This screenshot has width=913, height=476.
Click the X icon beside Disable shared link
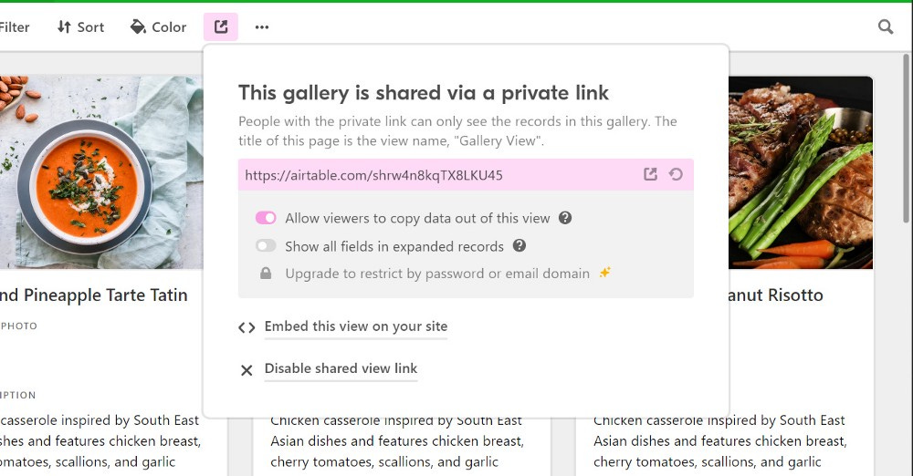tap(247, 370)
